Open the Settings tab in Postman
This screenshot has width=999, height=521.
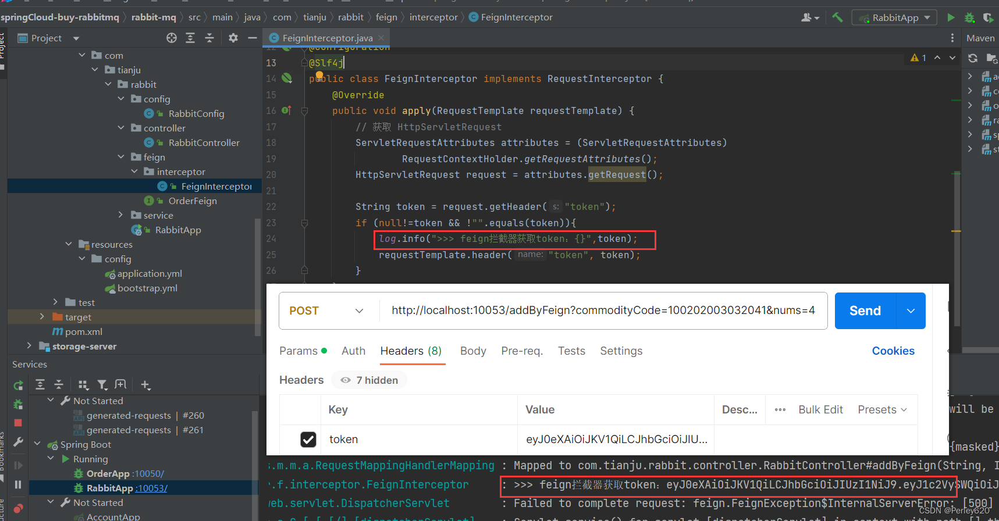point(621,351)
